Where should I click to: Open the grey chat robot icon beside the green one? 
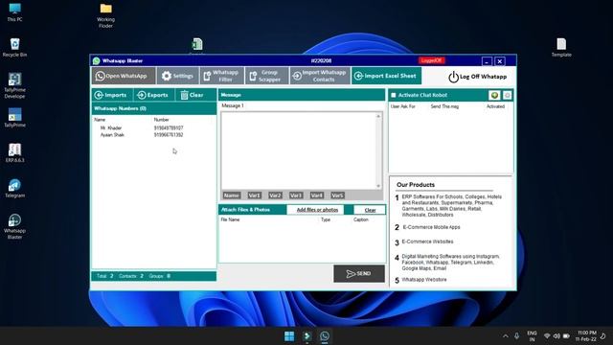pos(507,95)
